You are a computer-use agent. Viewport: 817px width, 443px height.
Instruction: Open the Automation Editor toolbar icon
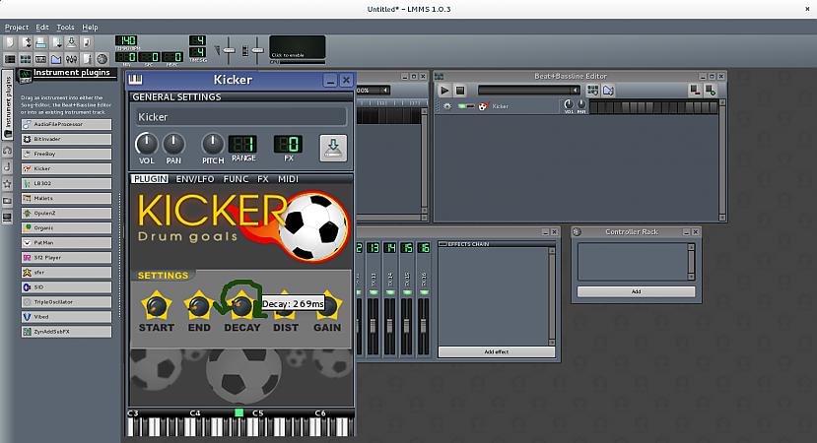[56, 59]
